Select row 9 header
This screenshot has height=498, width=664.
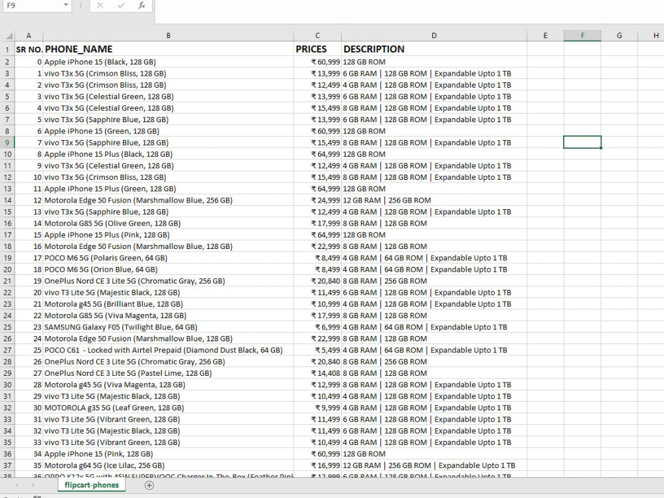tap(7, 143)
